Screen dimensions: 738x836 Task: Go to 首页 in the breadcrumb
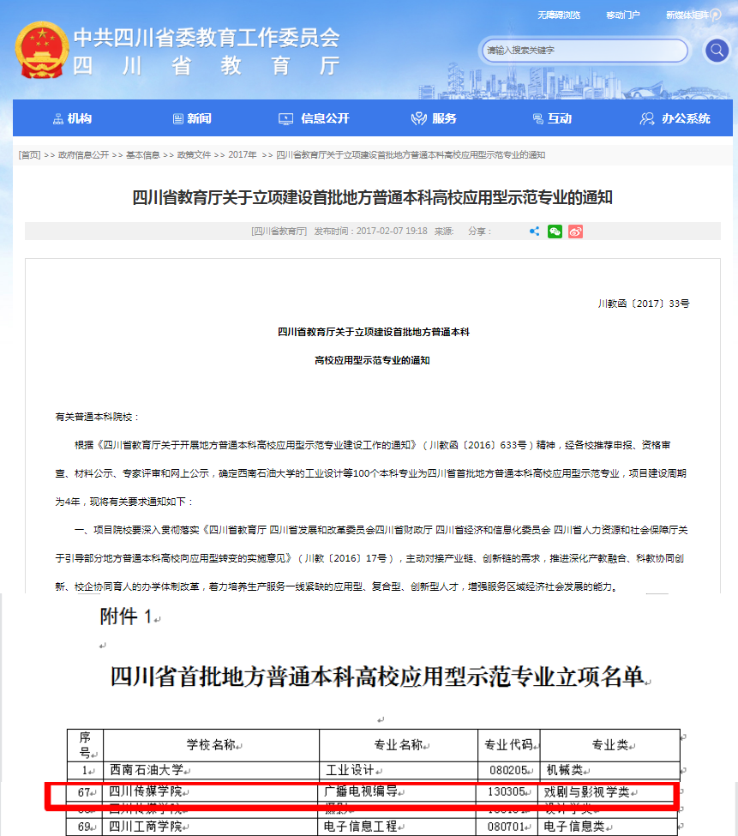tap(29, 155)
